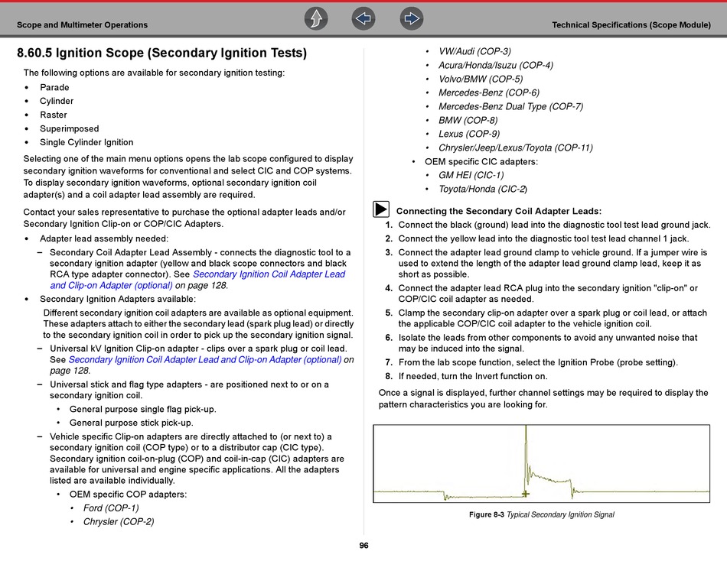Click 'Toyota/Honda (CIC-2)' list item
Image resolution: width=727 pixels, height=561 pixels.
pyautogui.click(x=483, y=189)
